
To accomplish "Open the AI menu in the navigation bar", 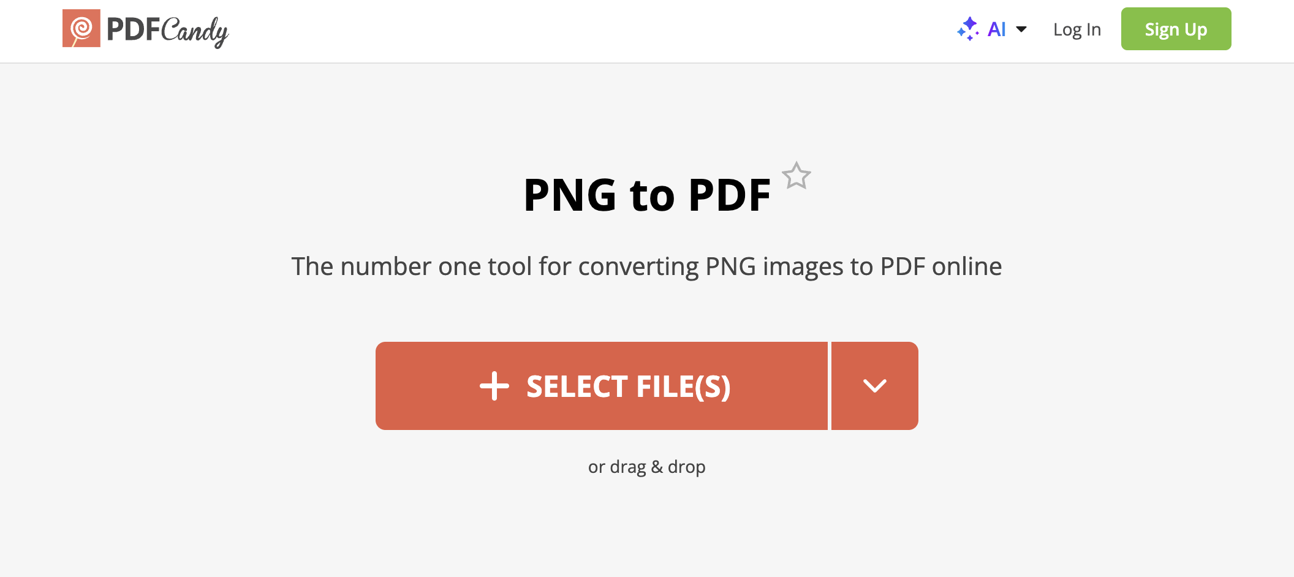I will point(997,28).
